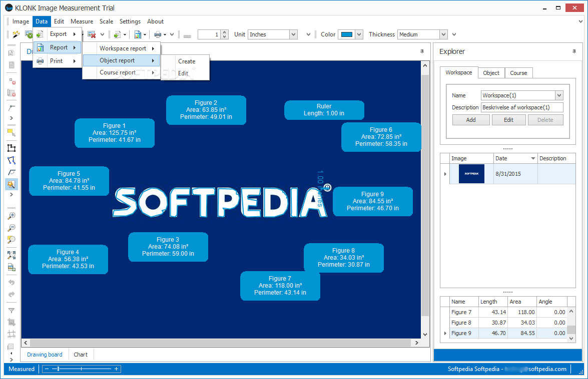588x379 pixels.
Task: Click the filter funnel icon
Action: [12, 310]
